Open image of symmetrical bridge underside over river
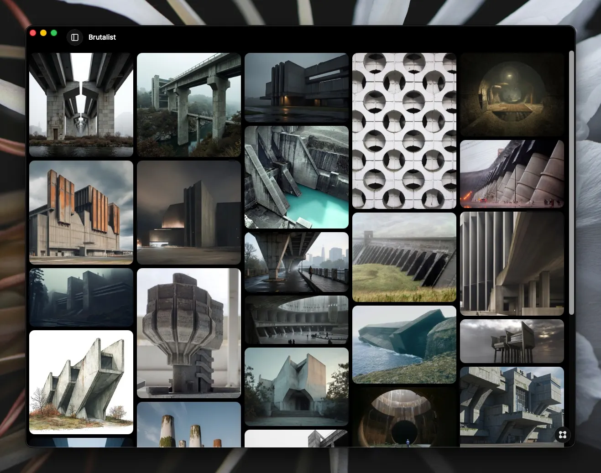 [81, 105]
